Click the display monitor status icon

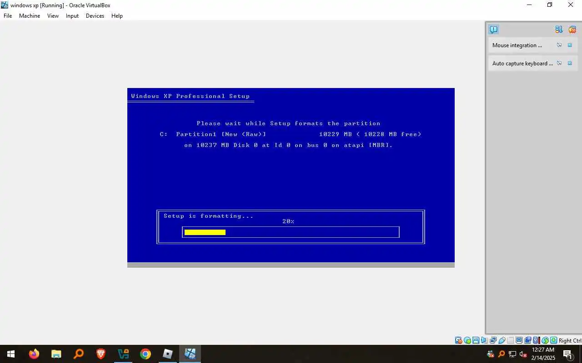(519, 340)
